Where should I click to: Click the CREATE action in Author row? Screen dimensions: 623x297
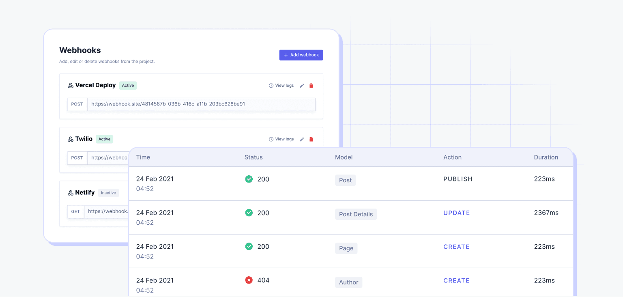[x=456, y=280]
